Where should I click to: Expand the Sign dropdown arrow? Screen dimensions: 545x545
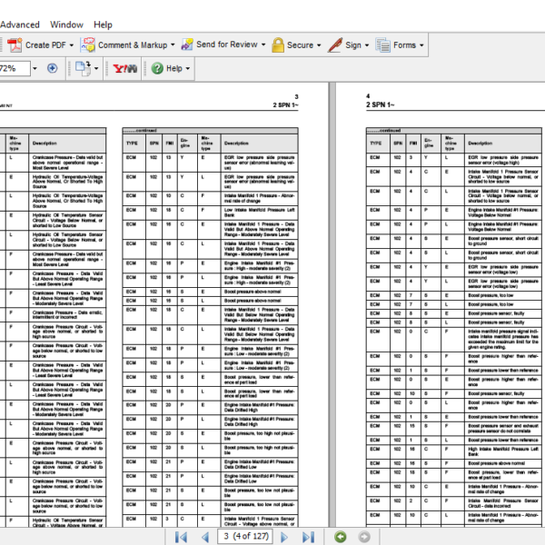(367, 45)
